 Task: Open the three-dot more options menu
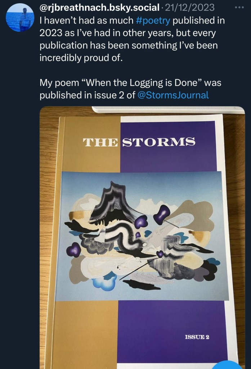(x=239, y=7)
